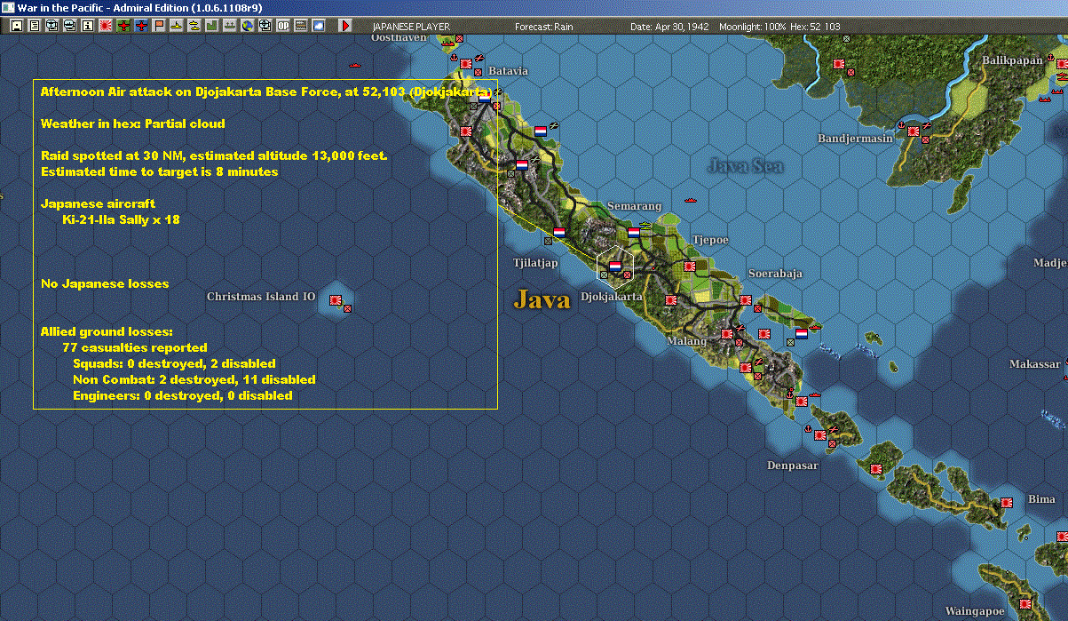Click the Forecast: Rain status text

coord(544,27)
